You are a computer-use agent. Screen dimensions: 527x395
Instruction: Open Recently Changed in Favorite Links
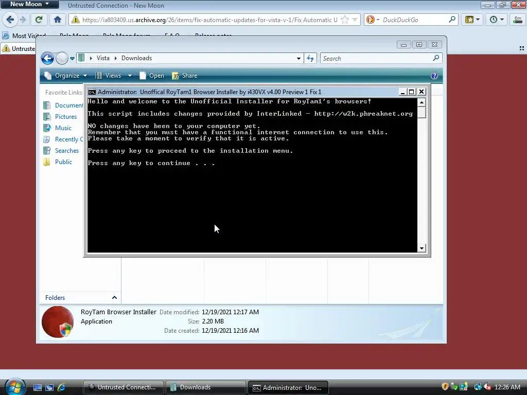tap(63, 139)
